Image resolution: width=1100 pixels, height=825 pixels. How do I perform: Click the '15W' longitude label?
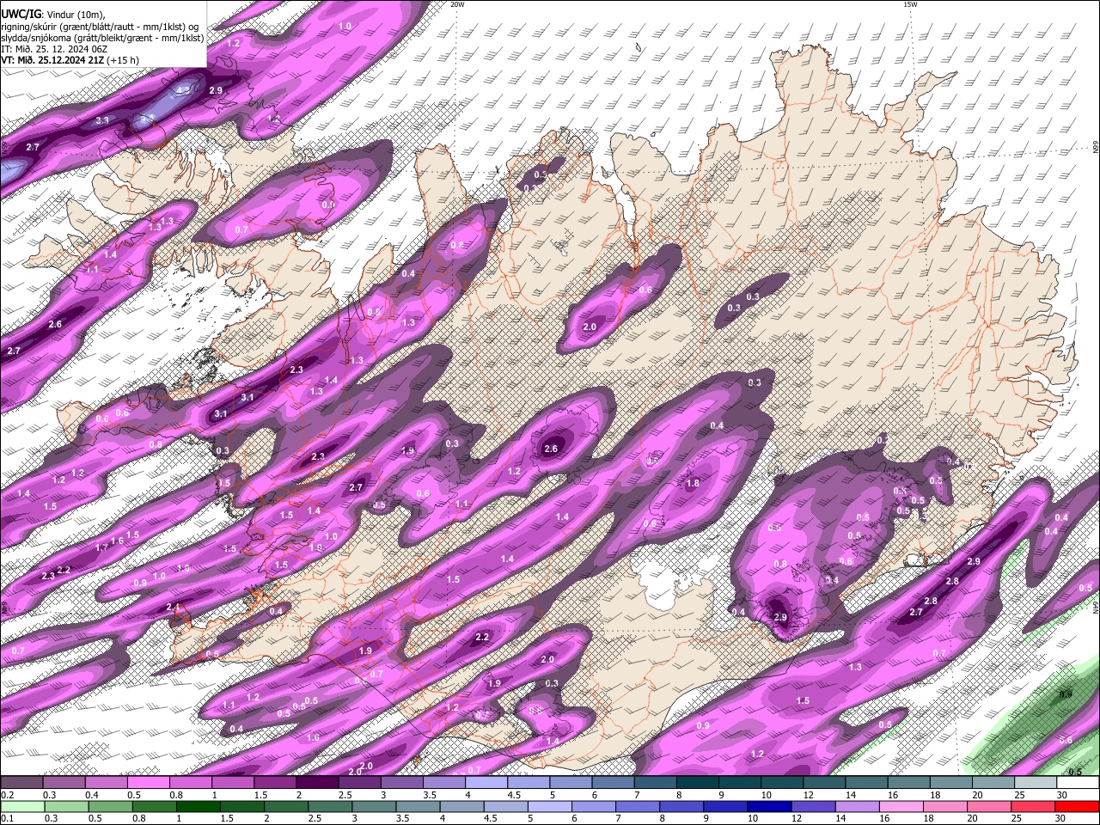(x=909, y=4)
